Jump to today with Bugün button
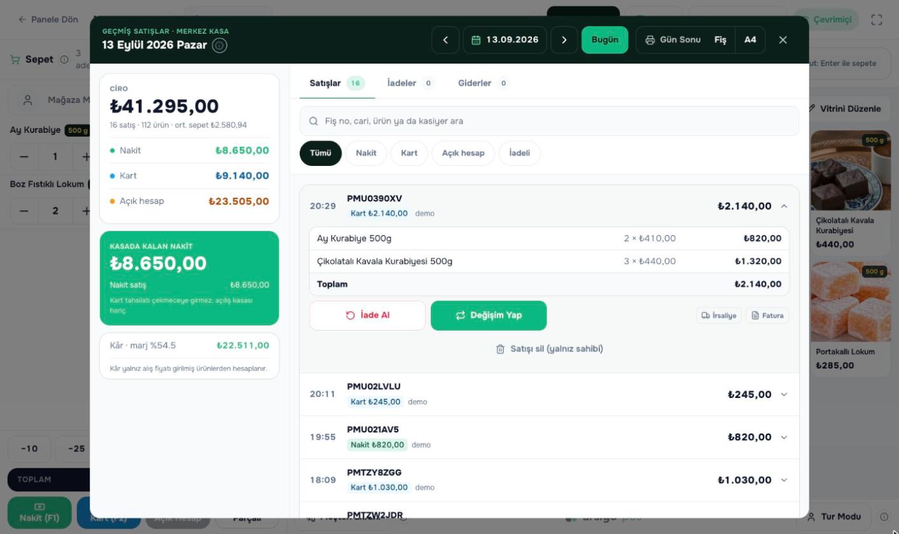The image size is (899, 534). coord(605,40)
